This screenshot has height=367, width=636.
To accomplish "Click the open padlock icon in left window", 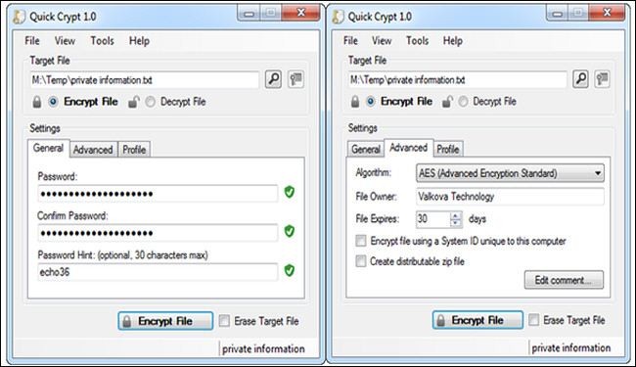I will [x=133, y=102].
